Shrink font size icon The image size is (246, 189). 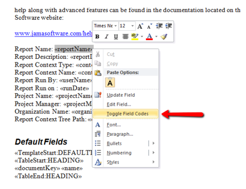pos(150,26)
